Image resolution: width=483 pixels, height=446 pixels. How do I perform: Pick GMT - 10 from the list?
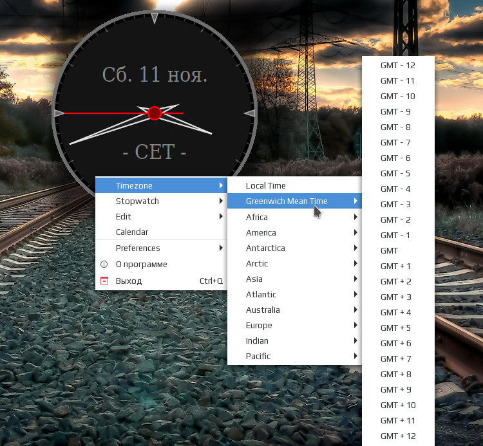(x=398, y=96)
